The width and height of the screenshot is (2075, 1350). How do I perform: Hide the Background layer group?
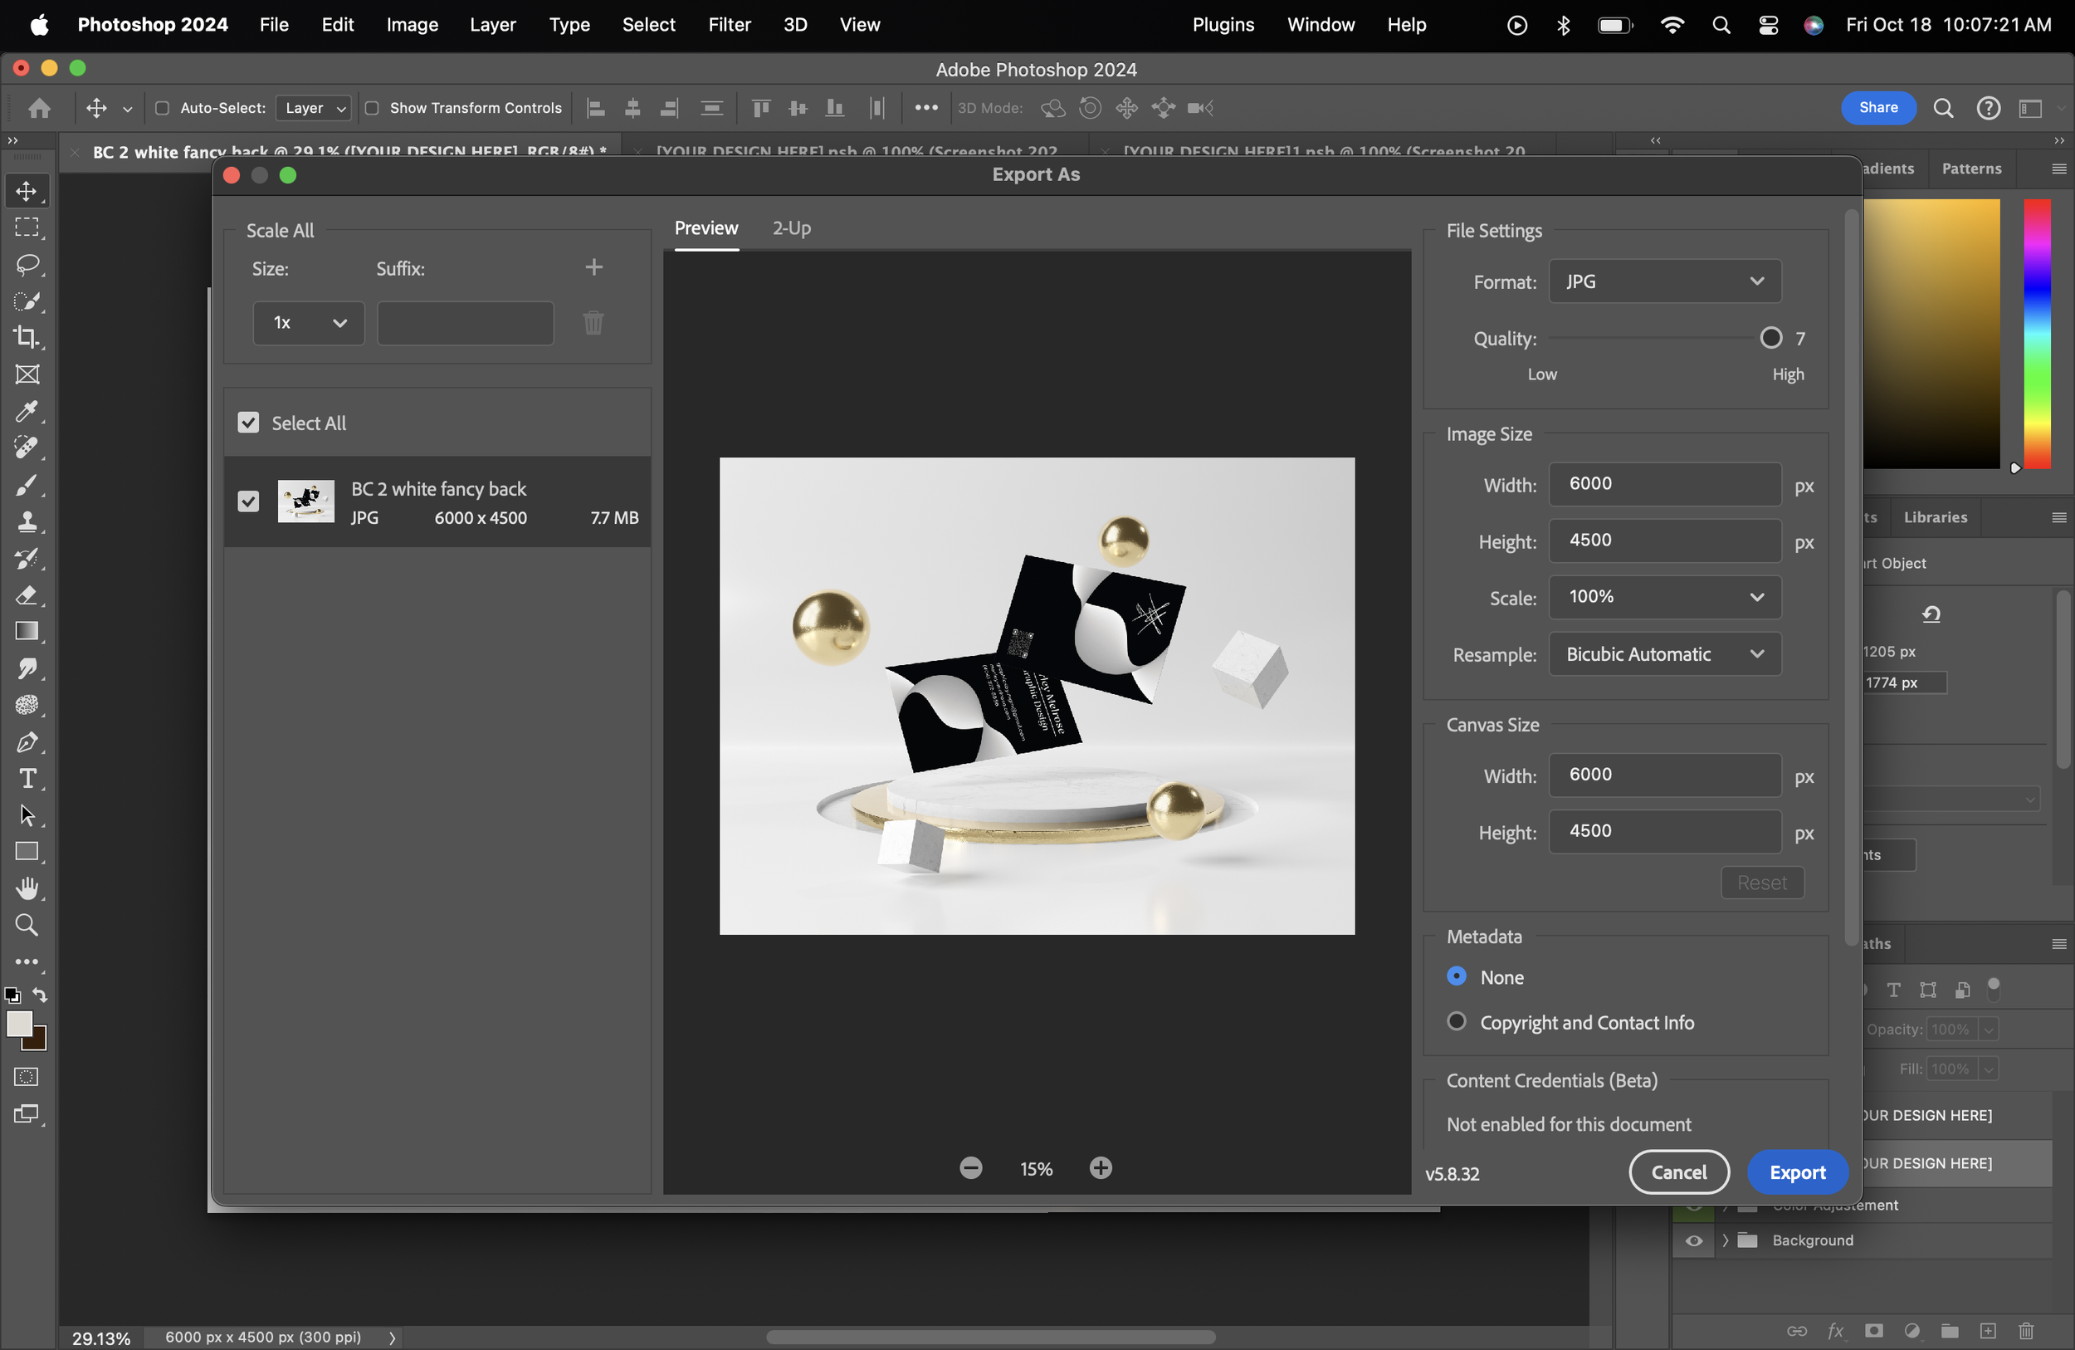point(1693,1240)
